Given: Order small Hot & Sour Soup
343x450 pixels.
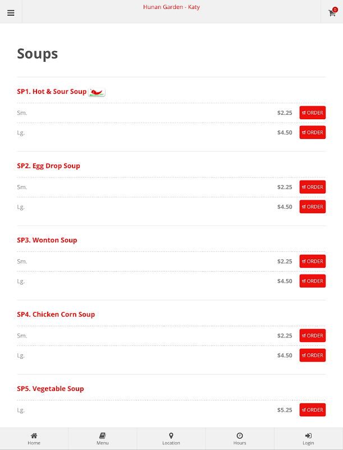Looking at the screenshot, I should click(x=312, y=113).
